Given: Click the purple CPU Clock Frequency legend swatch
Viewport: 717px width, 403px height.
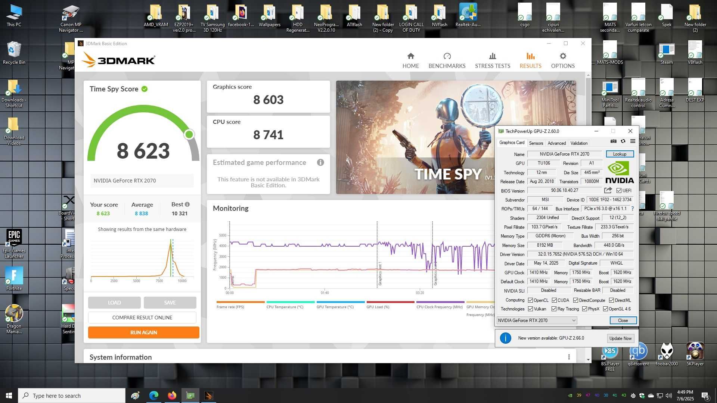Looking at the screenshot, I should click(x=440, y=302).
